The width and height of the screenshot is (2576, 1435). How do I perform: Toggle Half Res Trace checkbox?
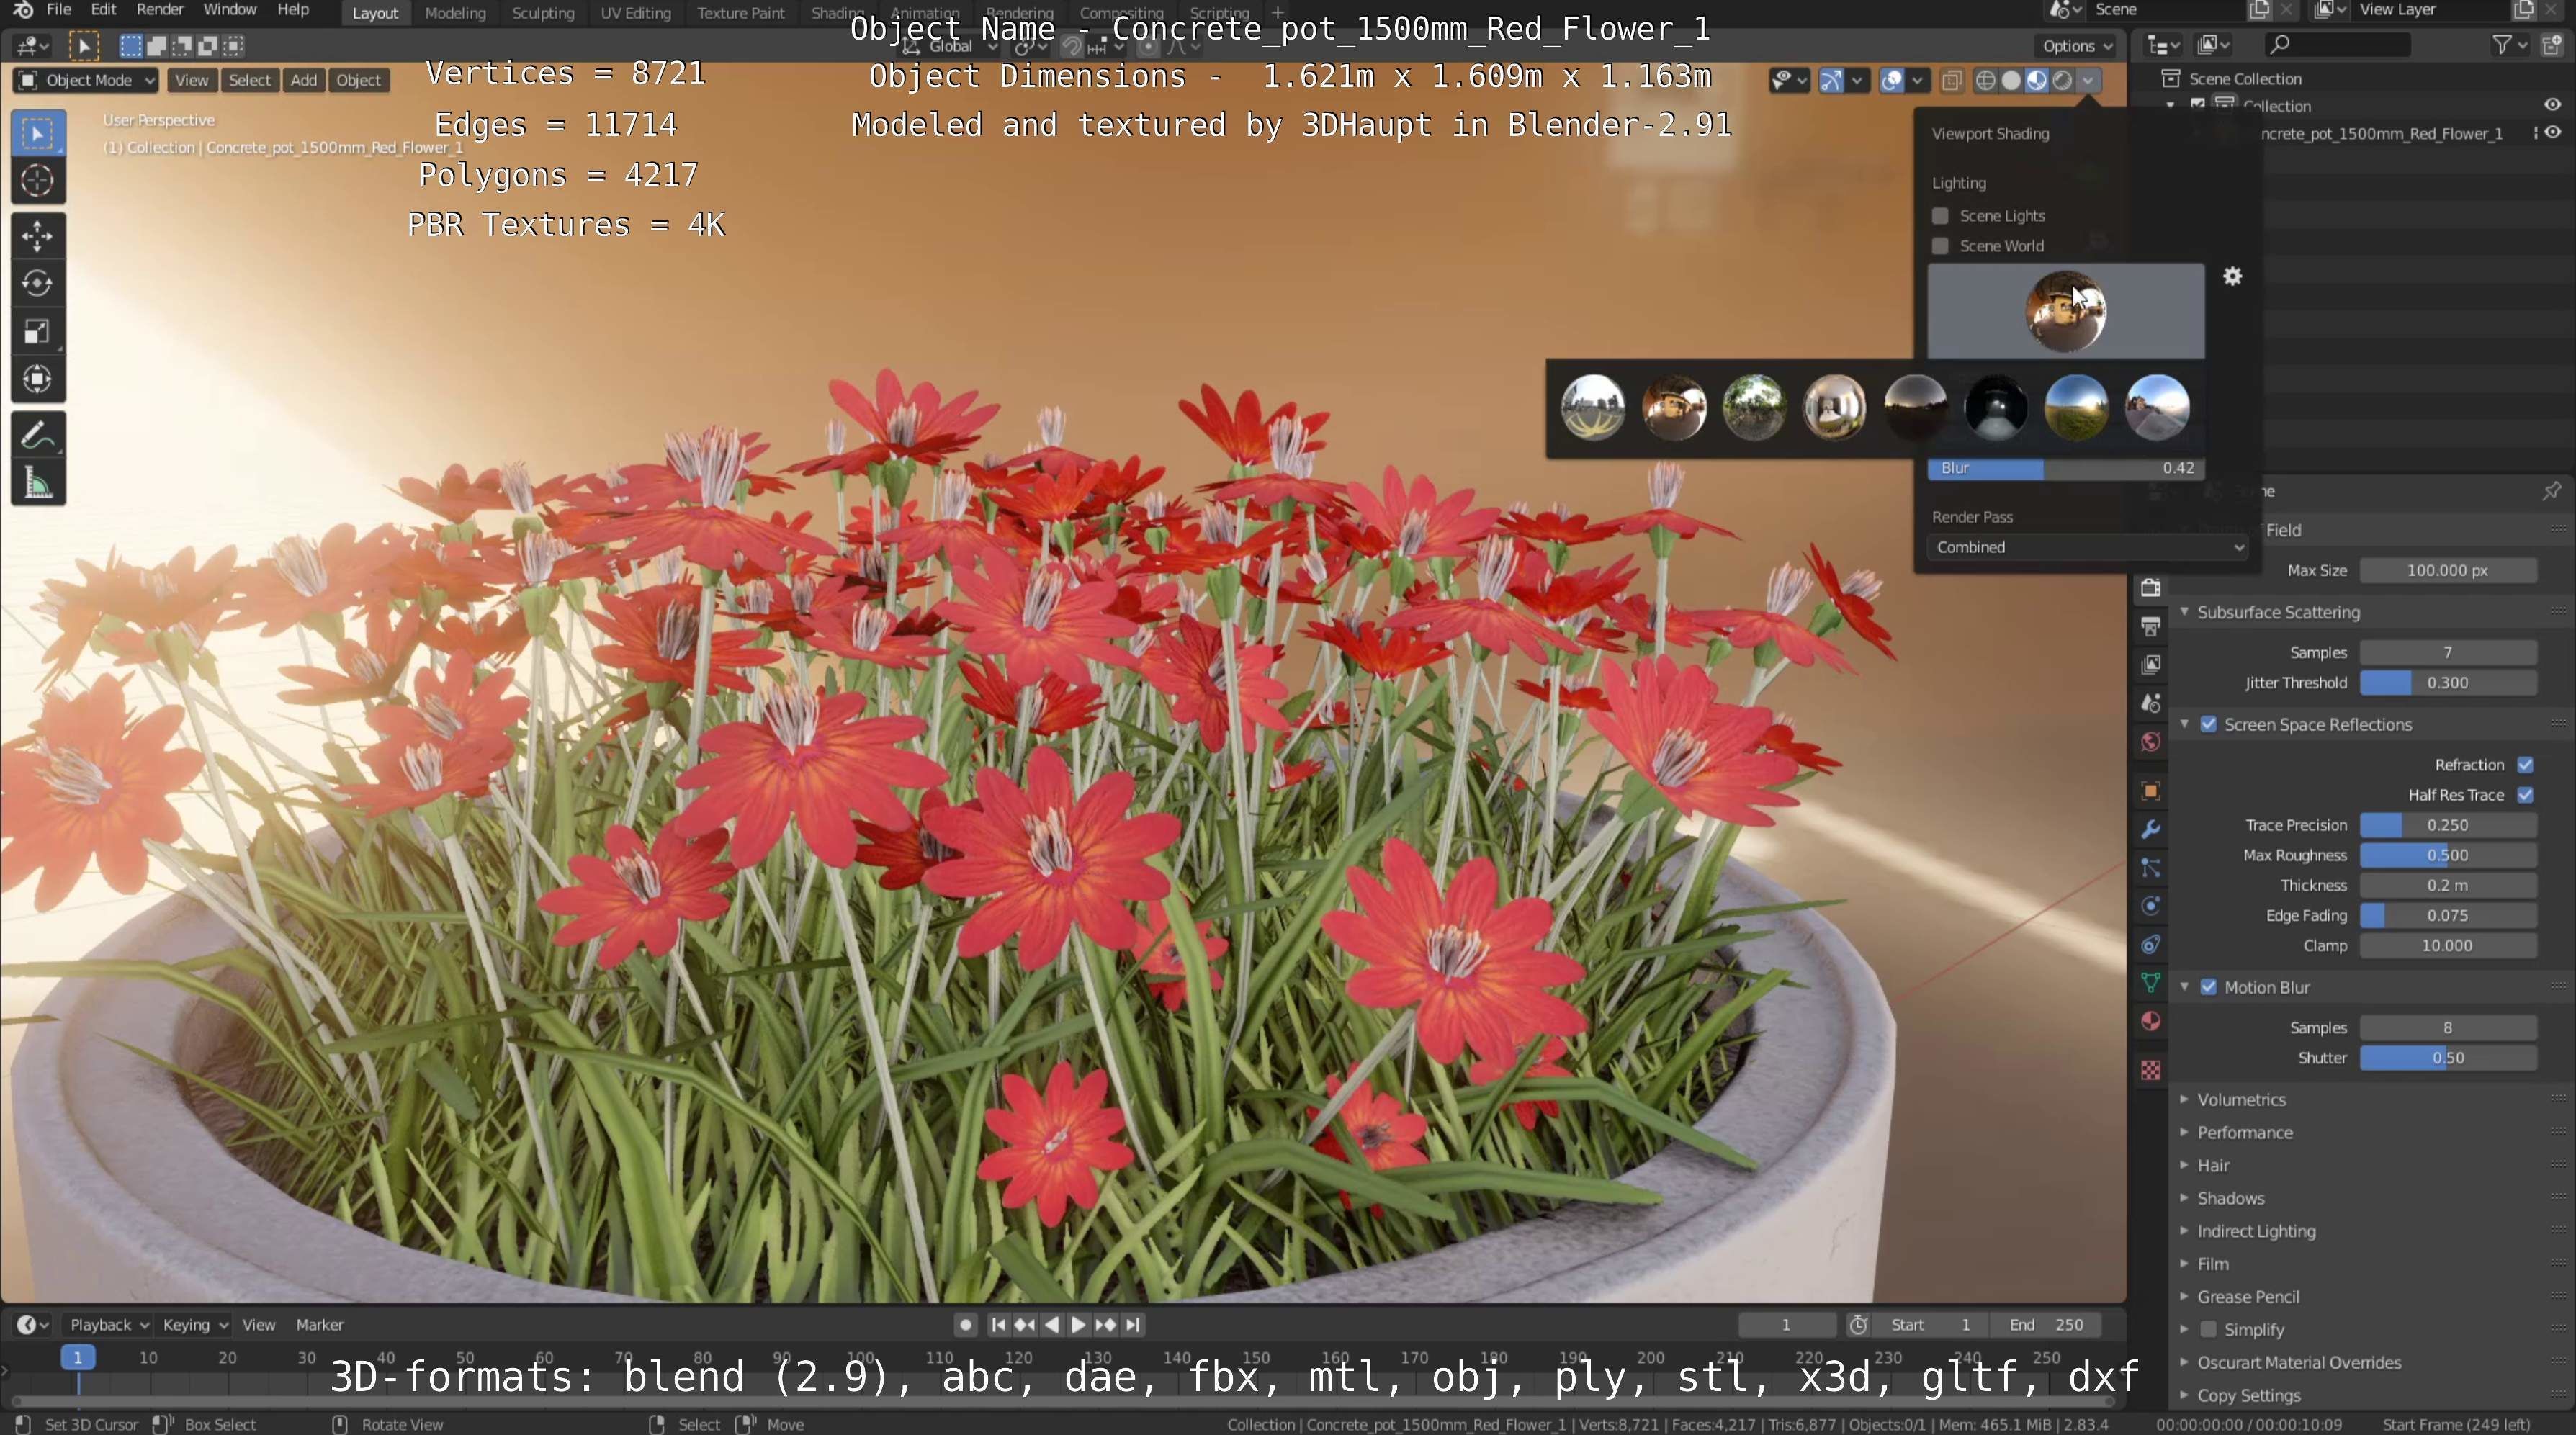pos(2525,795)
